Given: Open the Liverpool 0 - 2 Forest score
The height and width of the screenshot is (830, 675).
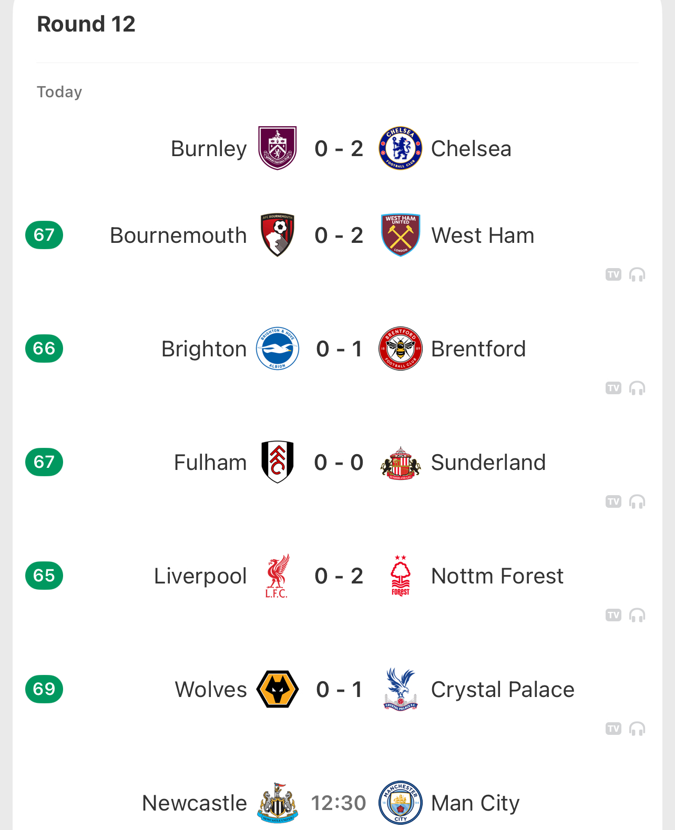Looking at the screenshot, I should coord(339,576).
